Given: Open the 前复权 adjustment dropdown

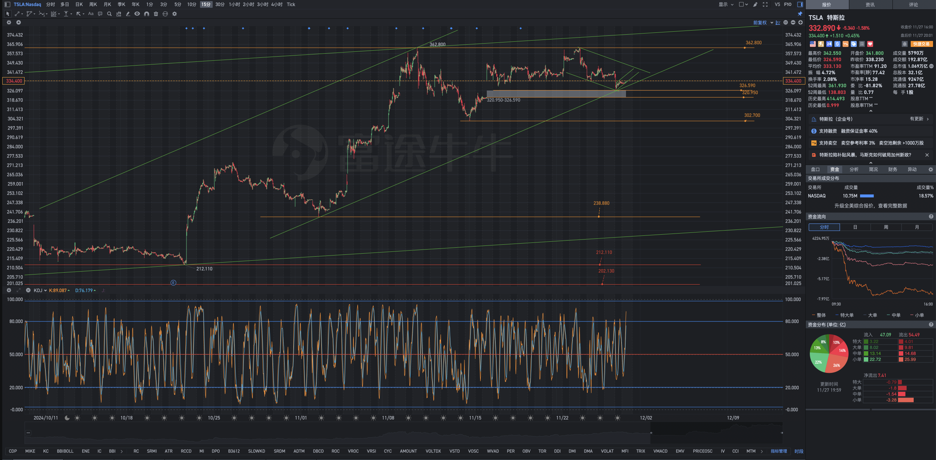Looking at the screenshot, I should pos(763,23).
